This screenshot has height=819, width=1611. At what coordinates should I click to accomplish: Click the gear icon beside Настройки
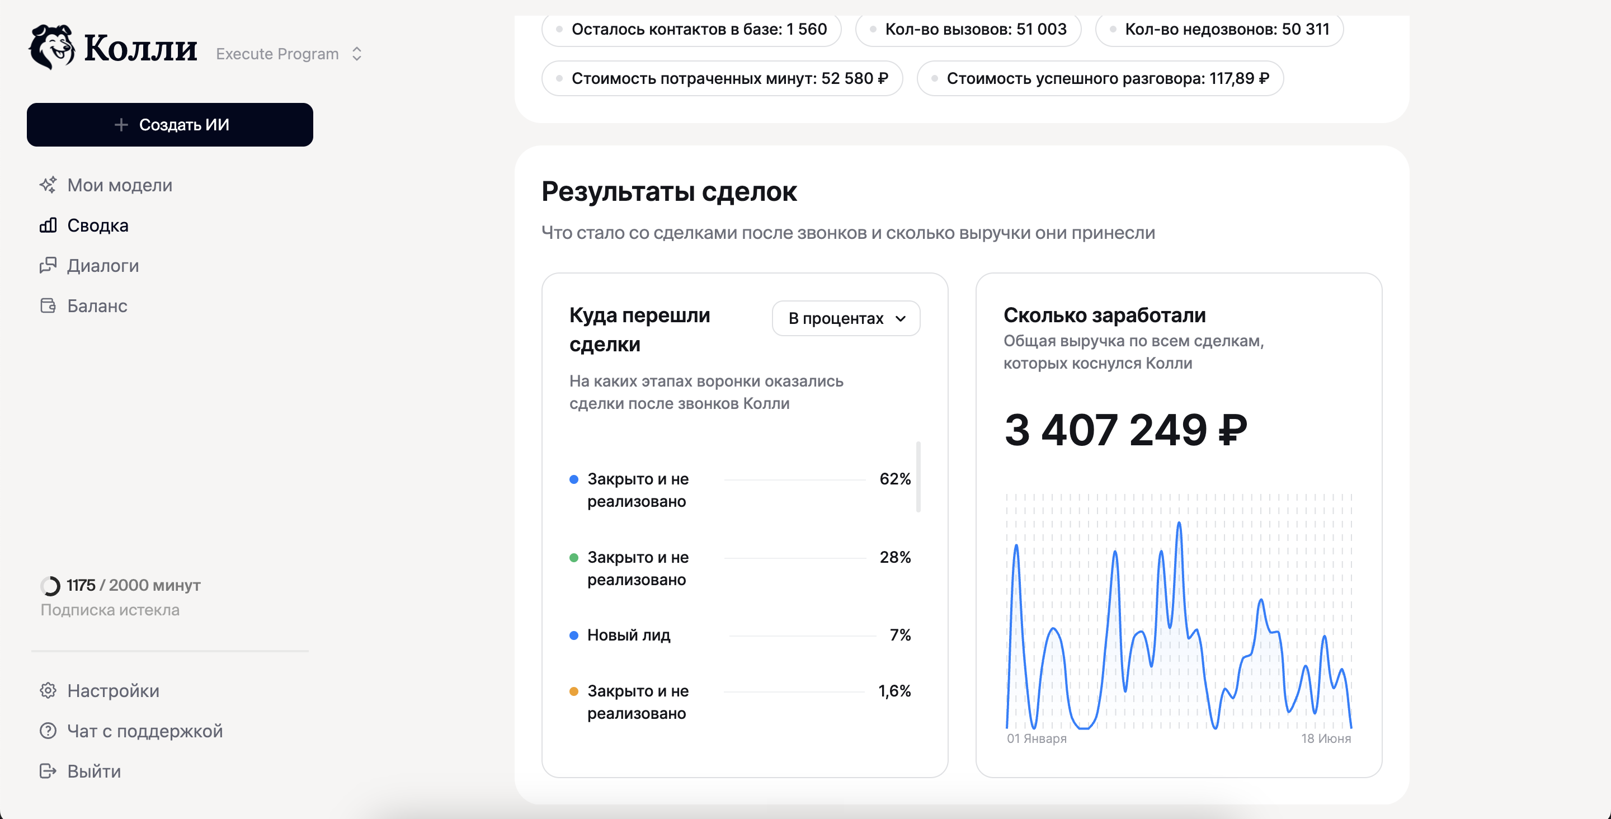48,691
